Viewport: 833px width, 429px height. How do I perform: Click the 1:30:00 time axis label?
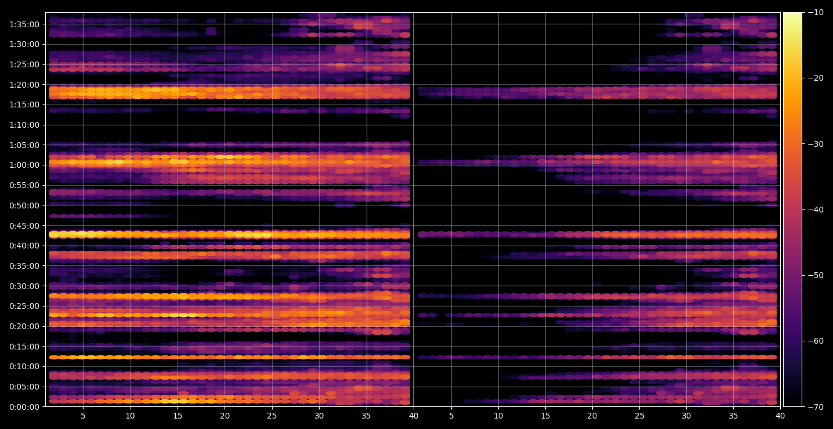click(24, 44)
